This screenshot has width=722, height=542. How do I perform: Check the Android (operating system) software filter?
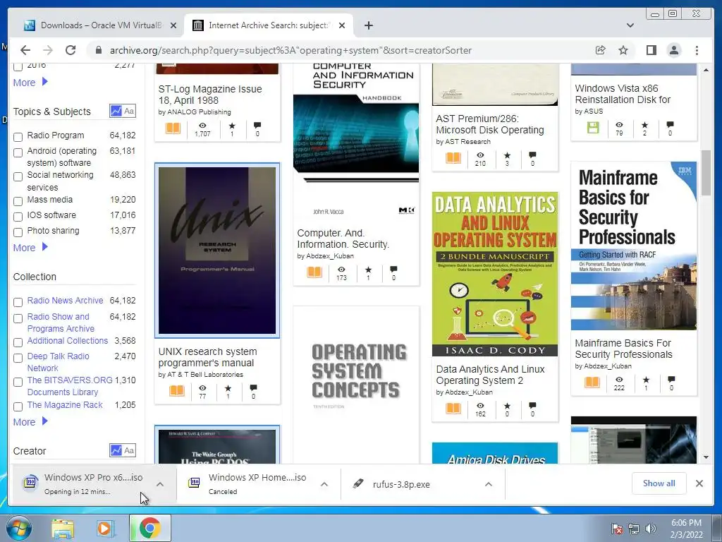[x=18, y=152]
